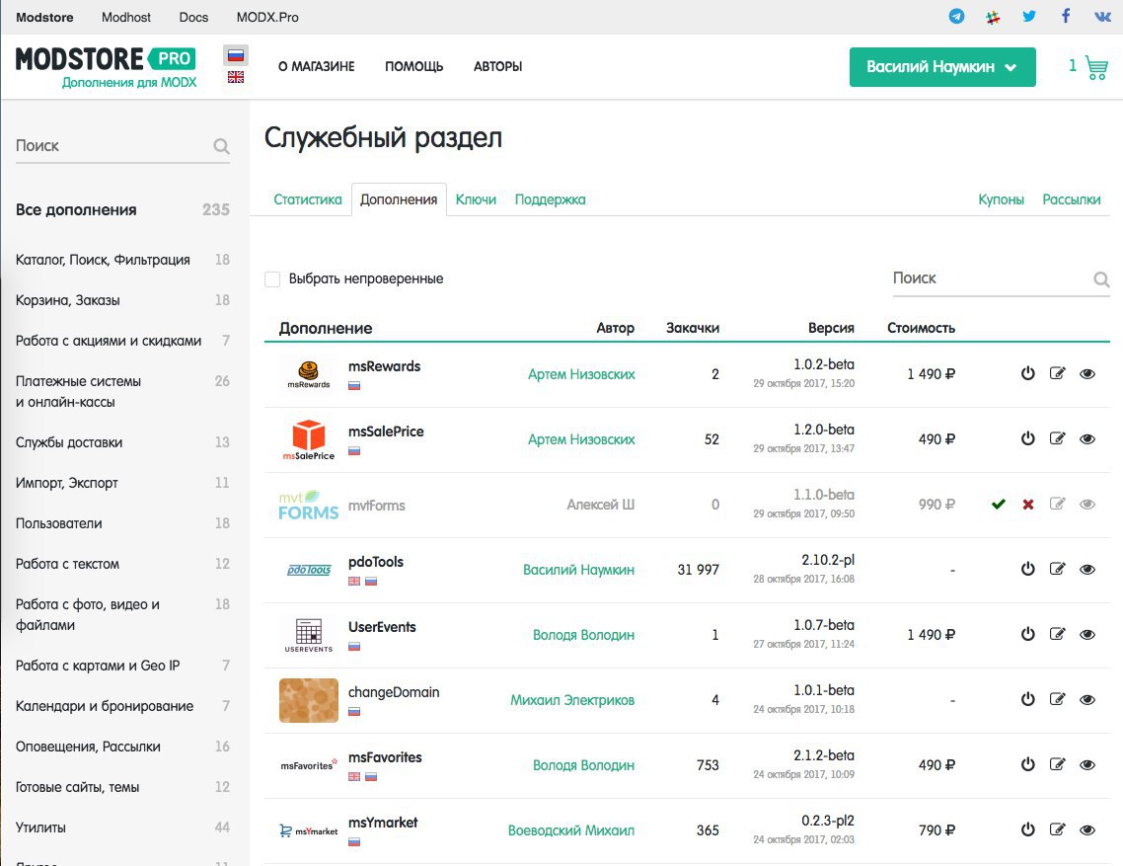This screenshot has height=866, width=1123.
Task: Expand the Василий Наумкин user dropdown
Action: (x=941, y=67)
